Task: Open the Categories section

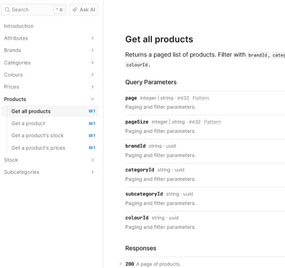Action: (x=17, y=62)
